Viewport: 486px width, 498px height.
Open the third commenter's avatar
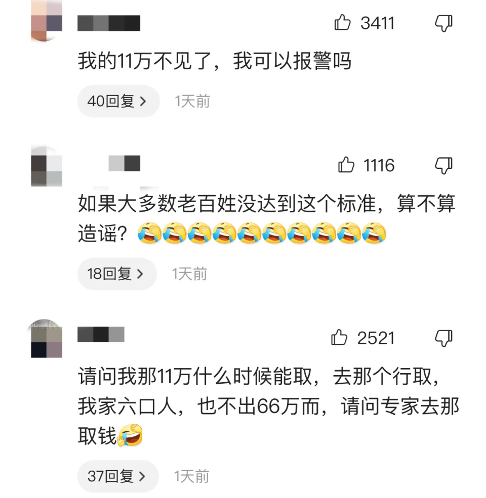[x=47, y=339]
